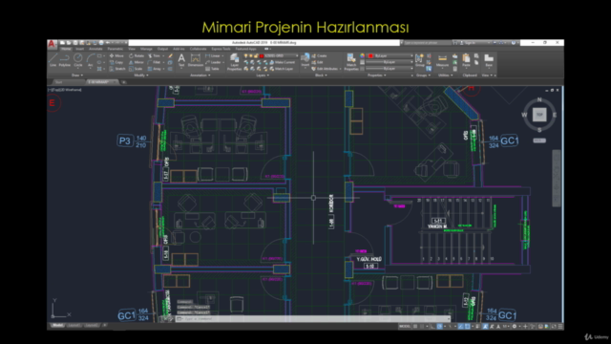
Task: Click the Create block tool
Action: 319,55
